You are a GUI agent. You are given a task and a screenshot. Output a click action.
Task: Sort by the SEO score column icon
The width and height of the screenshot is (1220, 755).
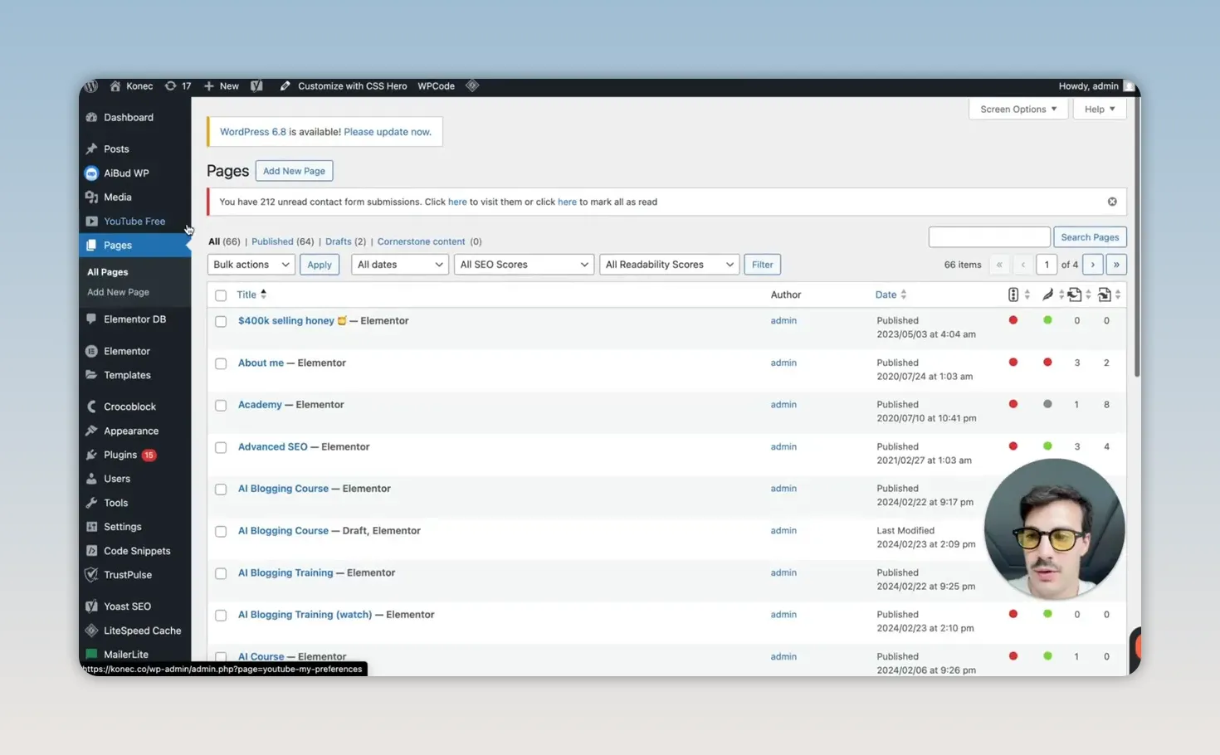1013,295
